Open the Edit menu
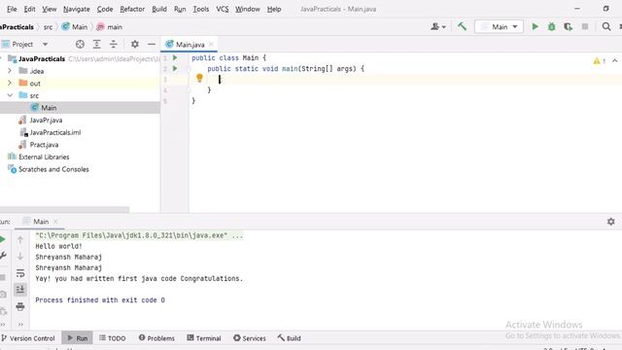Screen dimensions: 622x350 pos(29,9)
